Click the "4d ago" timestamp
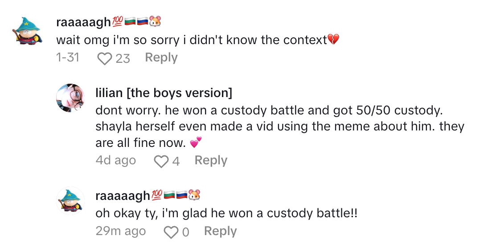Screen dimensions: 484x252 (115, 160)
